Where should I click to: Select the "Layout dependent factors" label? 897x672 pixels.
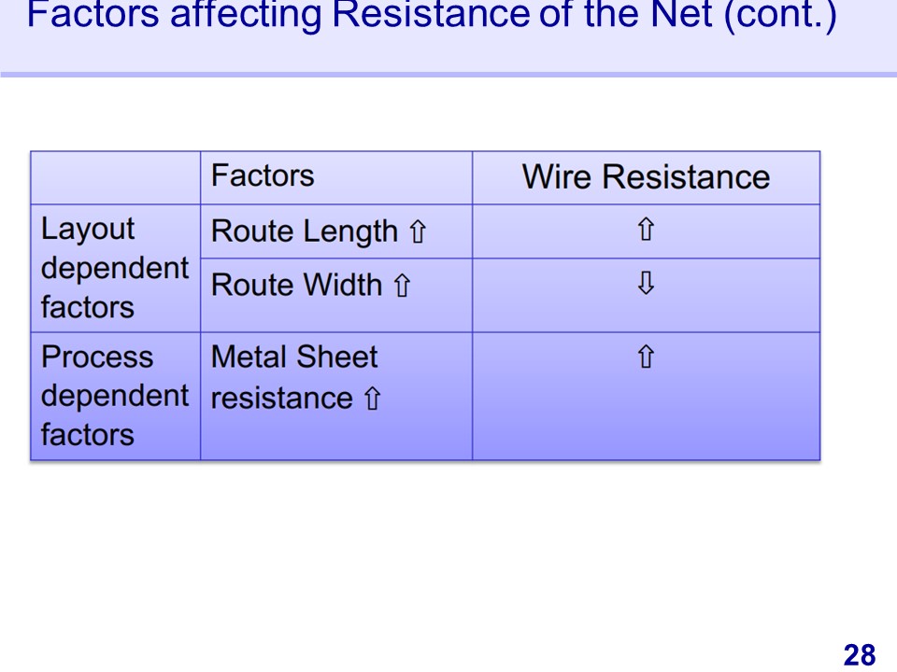tap(114, 268)
